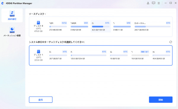Click the user account icon
This screenshot has width=178, height=109.
click(148, 3)
